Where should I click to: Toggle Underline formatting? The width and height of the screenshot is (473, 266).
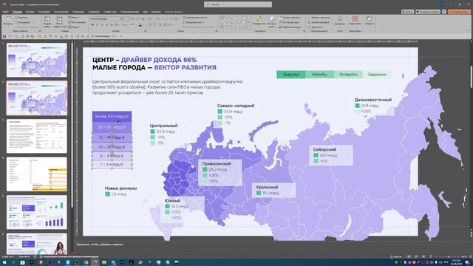[102, 25]
